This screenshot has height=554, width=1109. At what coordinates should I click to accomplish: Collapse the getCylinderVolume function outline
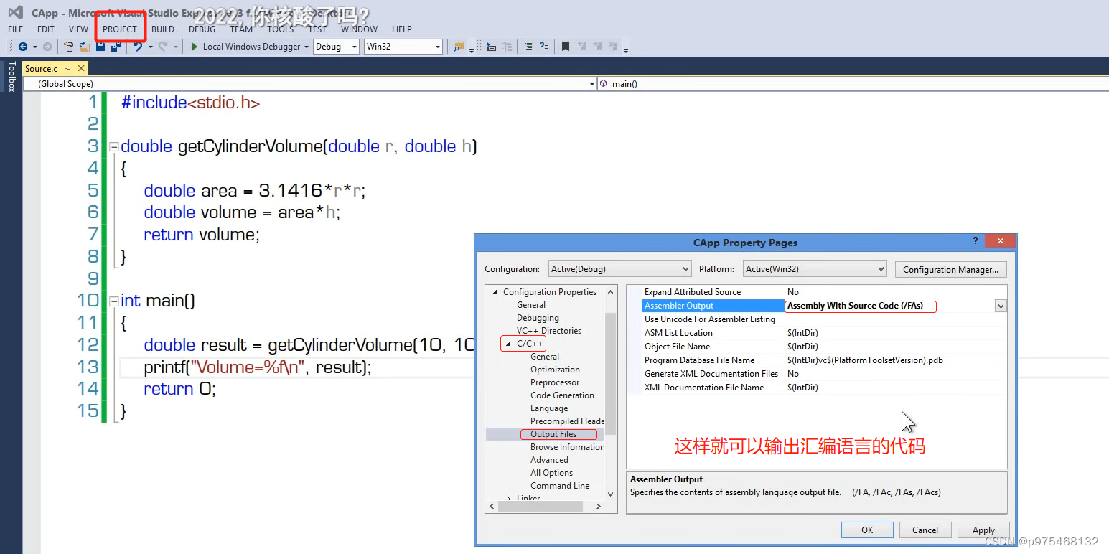113,146
